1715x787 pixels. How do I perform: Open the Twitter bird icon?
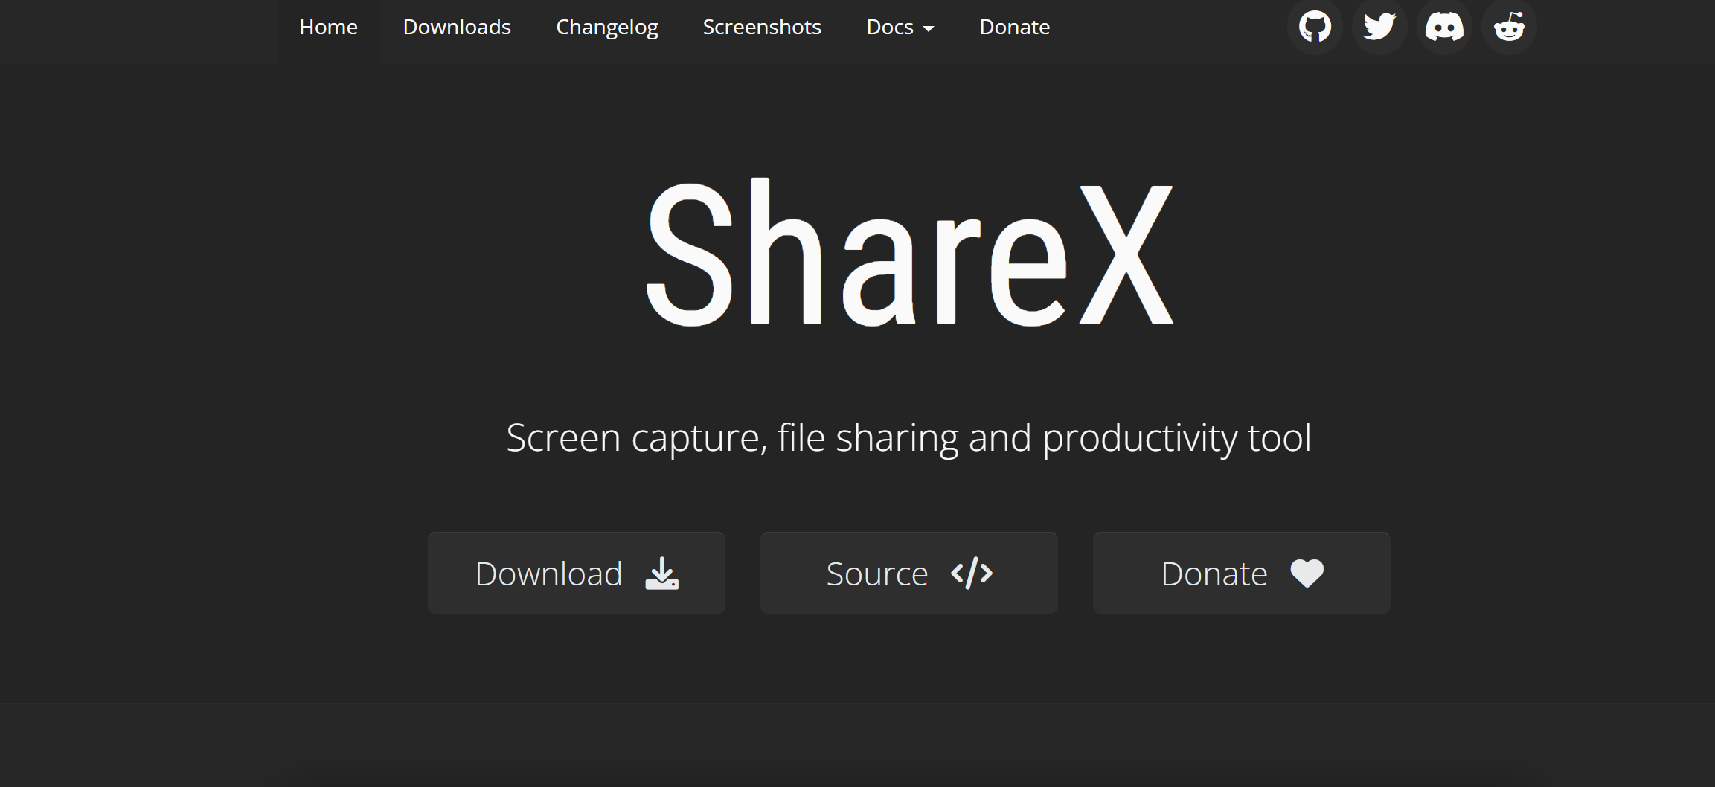click(1379, 27)
